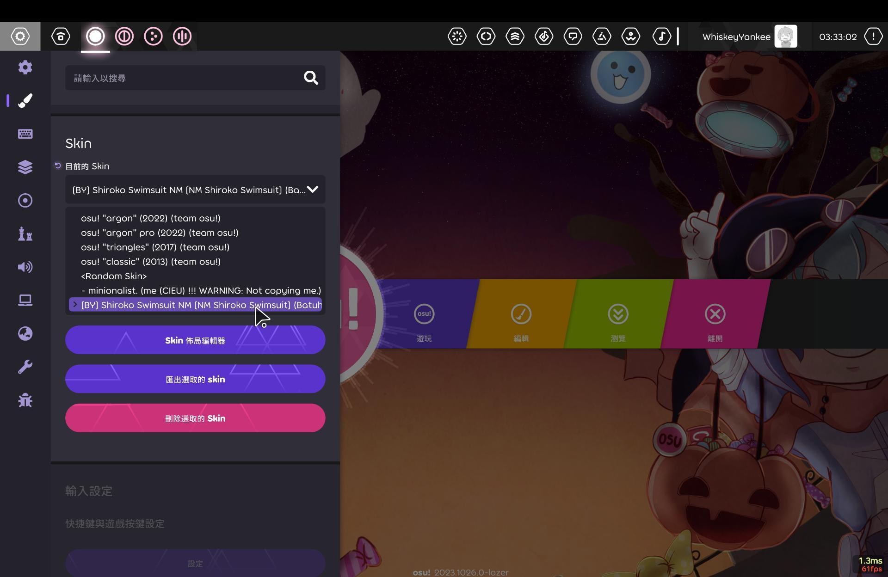Viewport: 888px width, 577px height.
Task: Open the chat speech-bubble icon
Action: 573,37
